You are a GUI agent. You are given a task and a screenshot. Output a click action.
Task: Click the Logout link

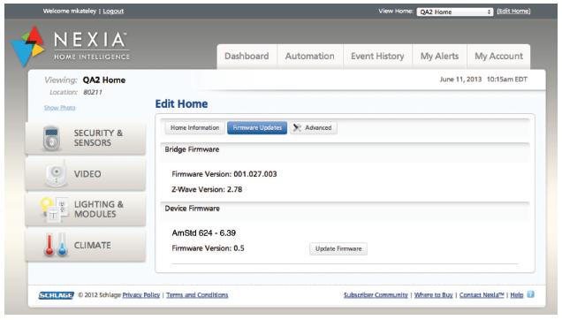pyautogui.click(x=113, y=11)
